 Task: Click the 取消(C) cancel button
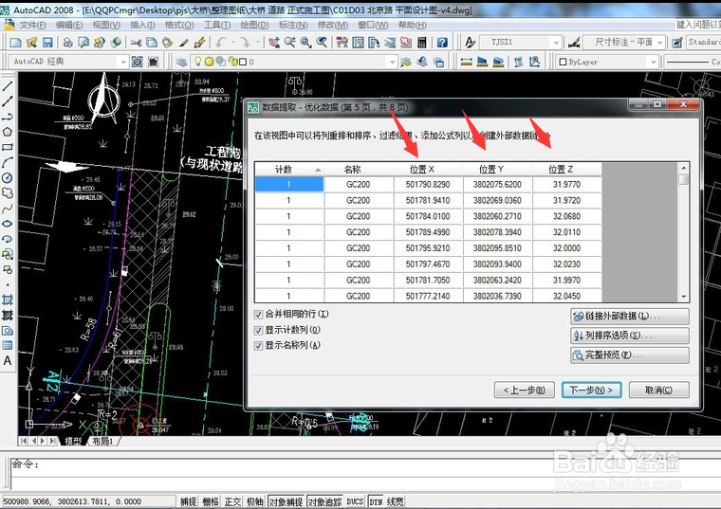(x=658, y=390)
